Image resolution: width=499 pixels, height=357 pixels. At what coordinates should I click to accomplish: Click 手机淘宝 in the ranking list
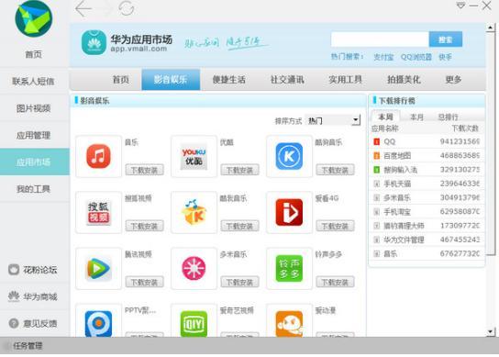coord(397,212)
